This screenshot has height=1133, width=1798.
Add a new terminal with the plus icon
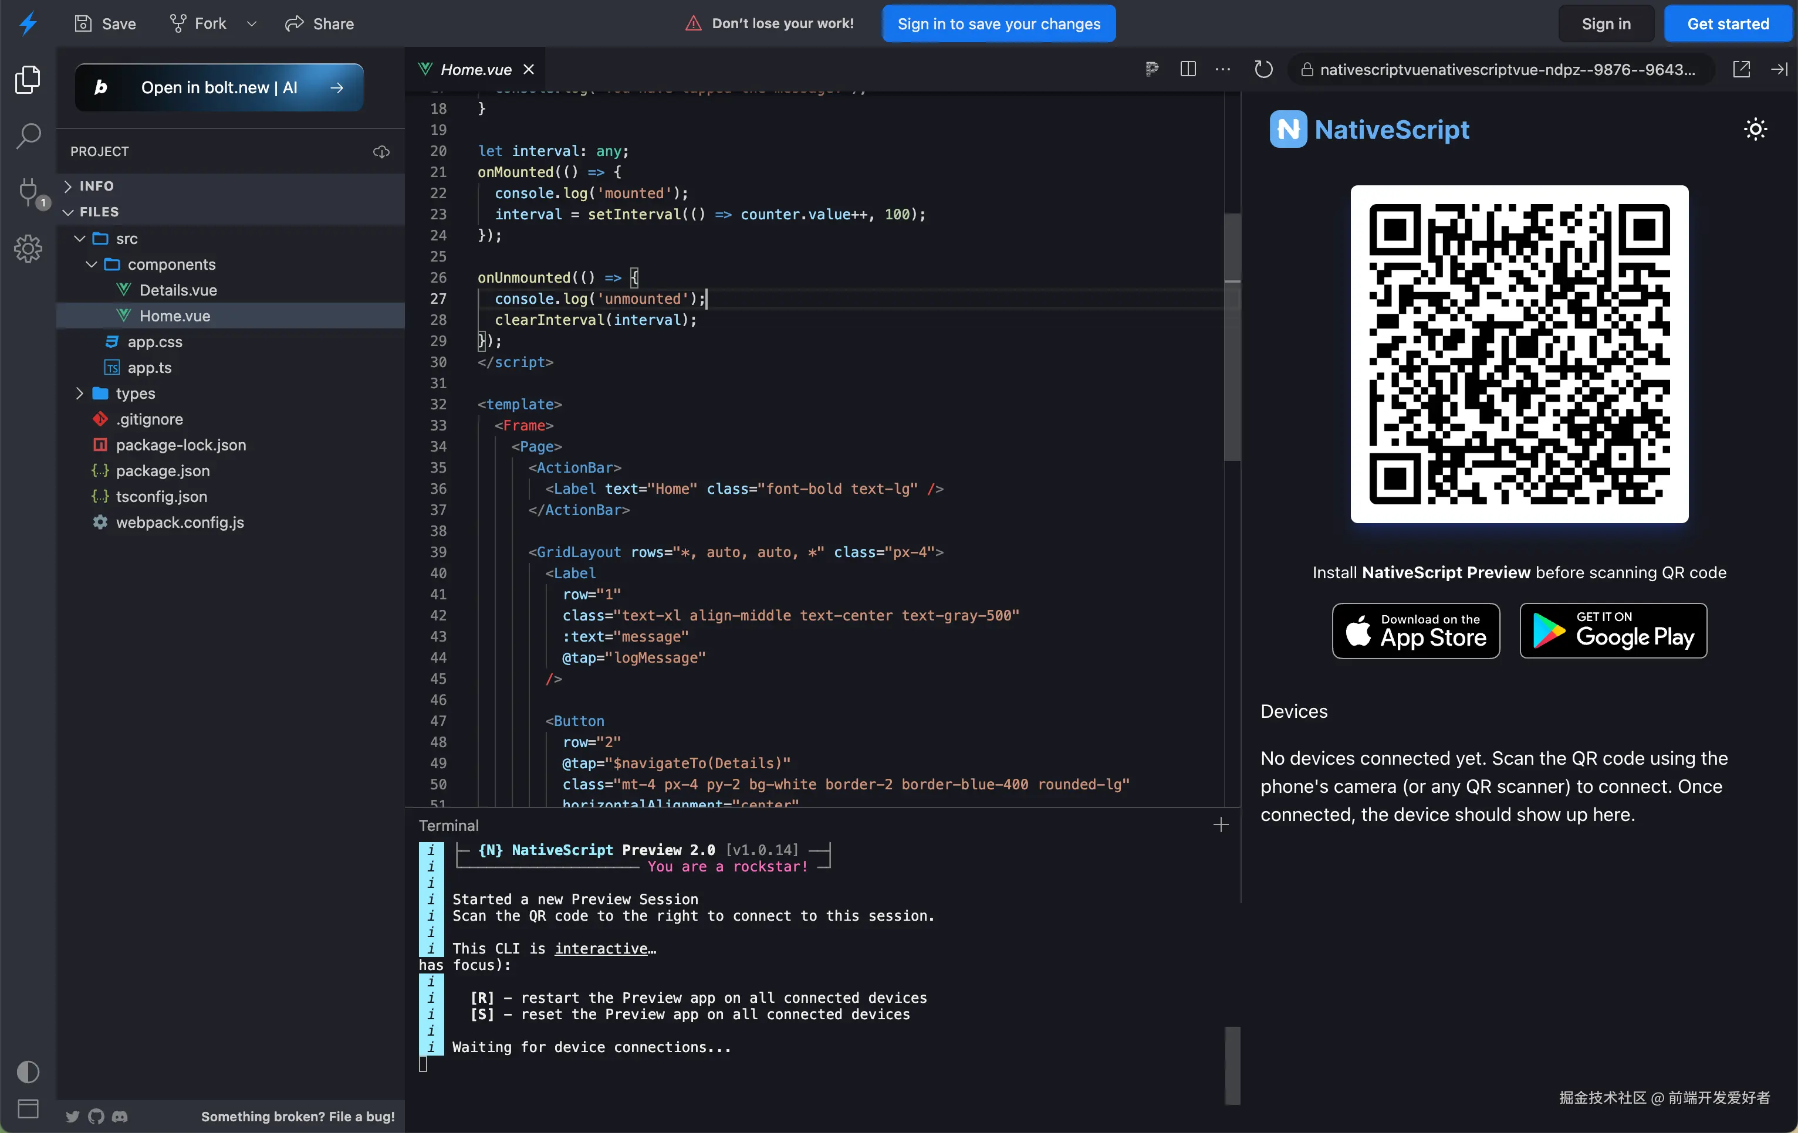point(1221,825)
